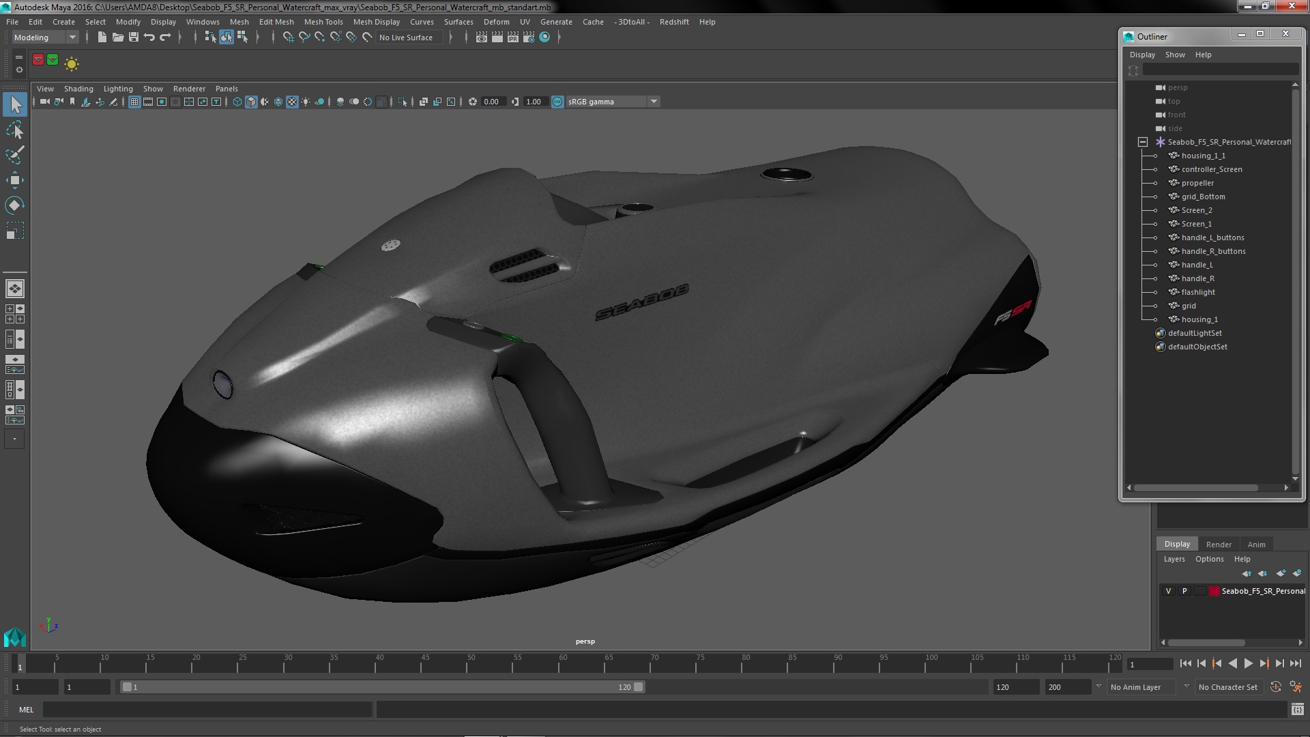Open Outliner Display menu
The width and height of the screenshot is (1310, 737).
[1142, 55]
